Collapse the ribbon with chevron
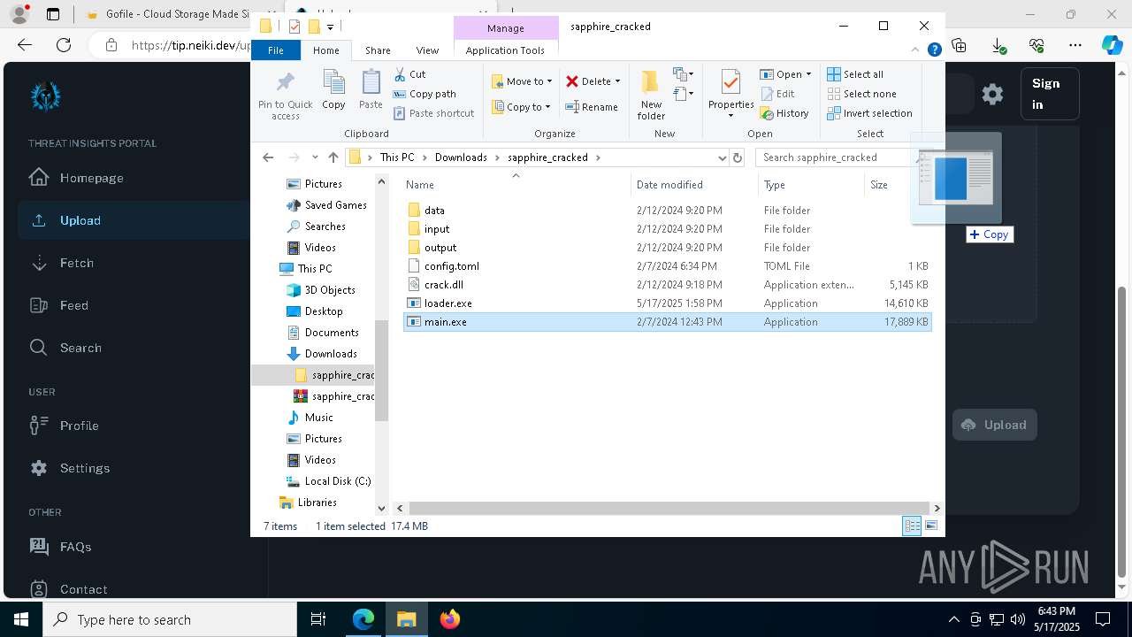This screenshot has height=637, width=1132. 916,50
